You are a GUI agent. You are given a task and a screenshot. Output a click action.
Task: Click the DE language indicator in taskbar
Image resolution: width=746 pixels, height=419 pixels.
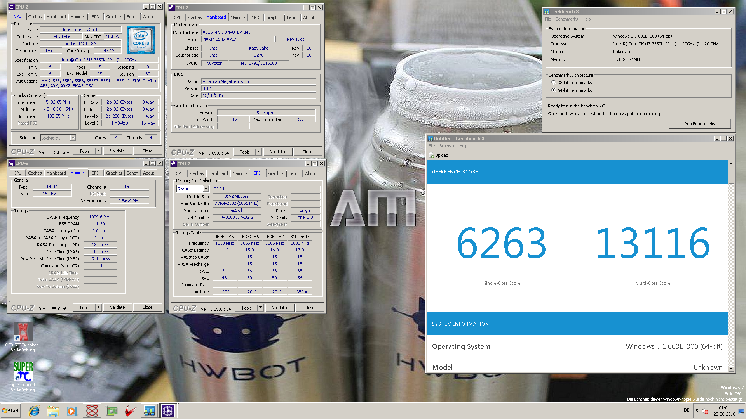pos(687,410)
